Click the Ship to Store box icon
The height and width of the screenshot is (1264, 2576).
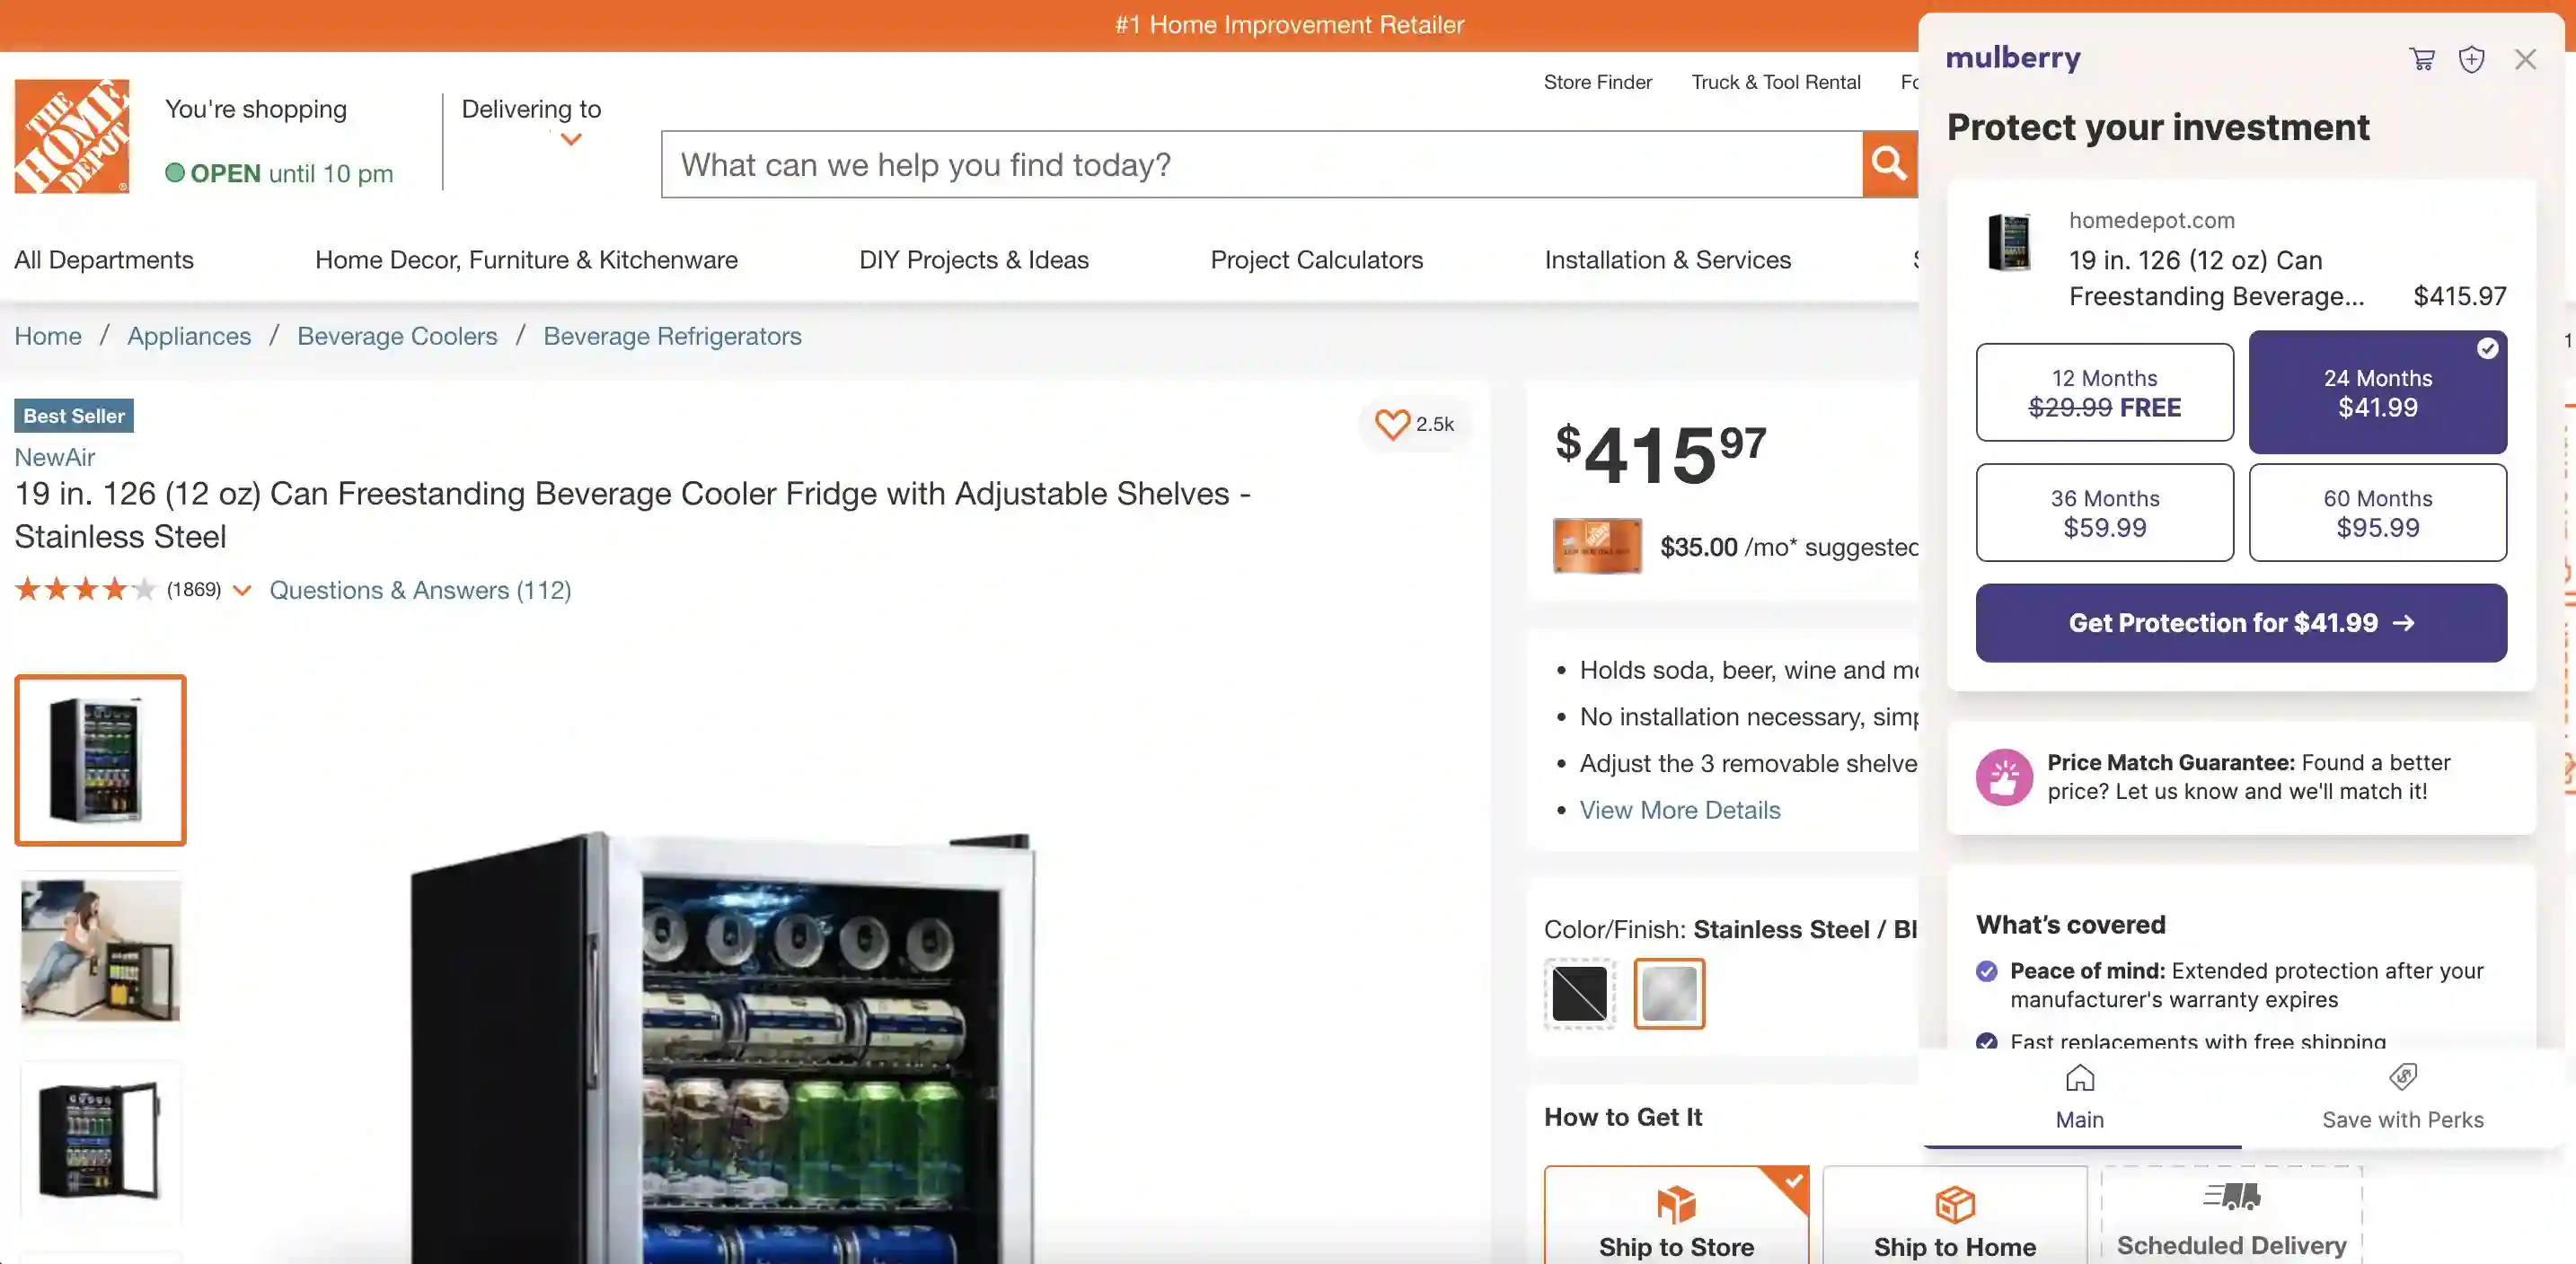click(1676, 1204)
